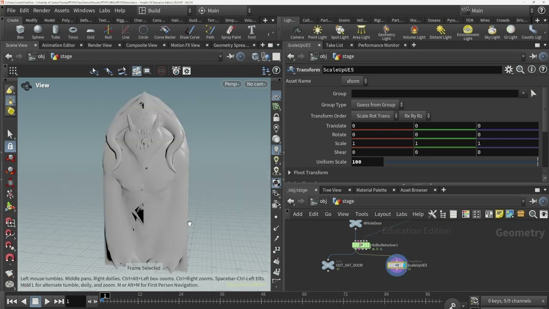This screenshot has width=549, height=309.
Task: Open the network Layout menu
Action: [x=383, y=214]
